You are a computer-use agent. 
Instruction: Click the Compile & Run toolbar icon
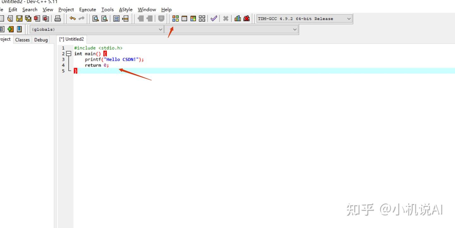click(193, 19)
